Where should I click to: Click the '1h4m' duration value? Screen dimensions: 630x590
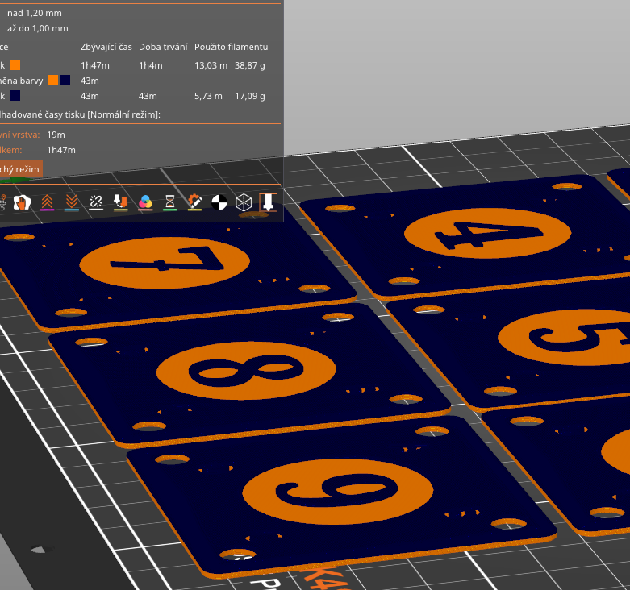(151, 65)
